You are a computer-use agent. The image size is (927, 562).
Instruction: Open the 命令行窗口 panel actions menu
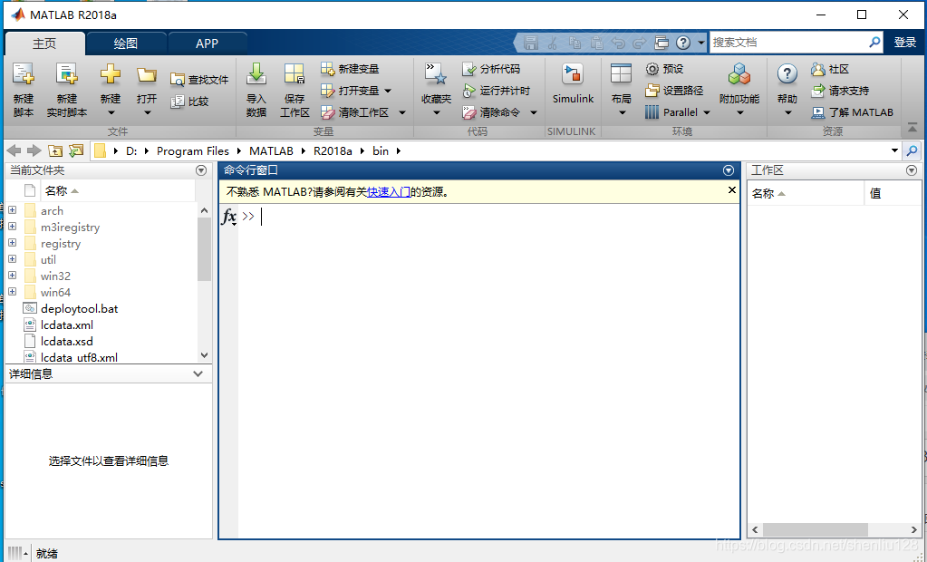pyautogui.click(x=729, y=170)
